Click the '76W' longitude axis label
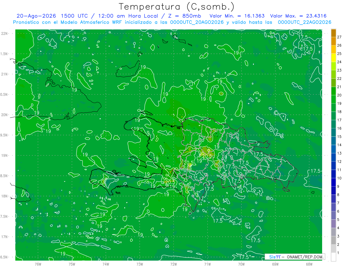The width and height of the screenshot is (347, 268). click(x=38, y=264)
